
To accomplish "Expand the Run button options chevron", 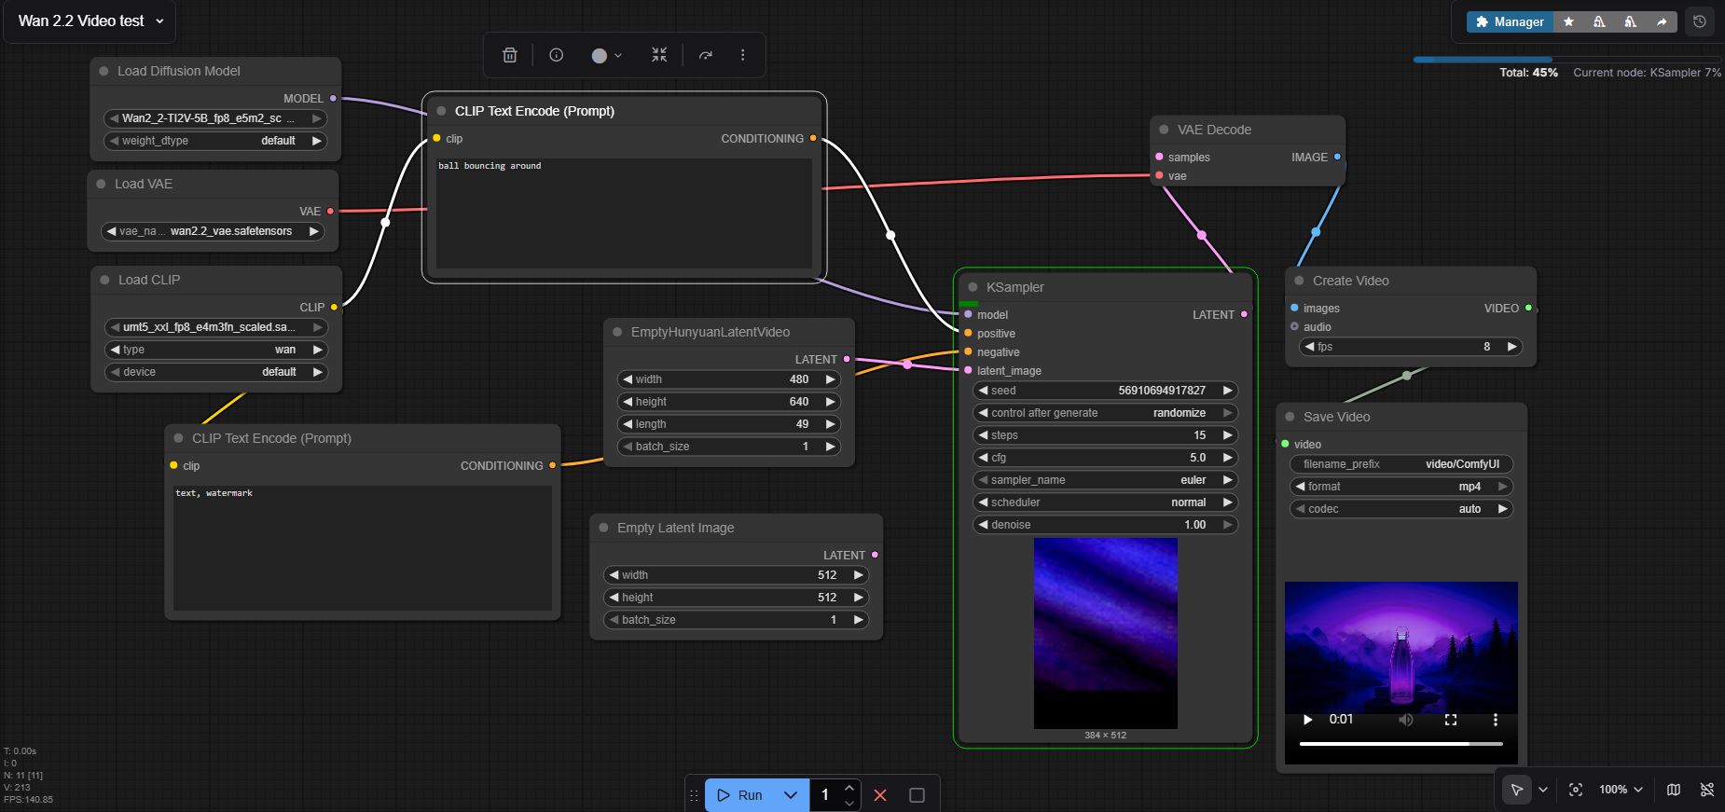I will click(x=791, y=795).
